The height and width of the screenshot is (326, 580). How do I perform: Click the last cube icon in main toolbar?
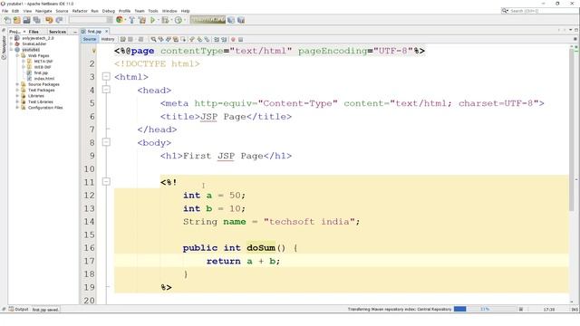pos(241,20)
